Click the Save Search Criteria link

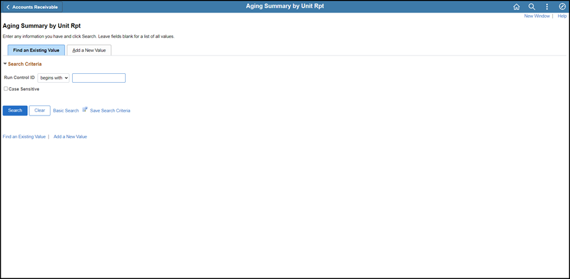[x=110, y=111]
